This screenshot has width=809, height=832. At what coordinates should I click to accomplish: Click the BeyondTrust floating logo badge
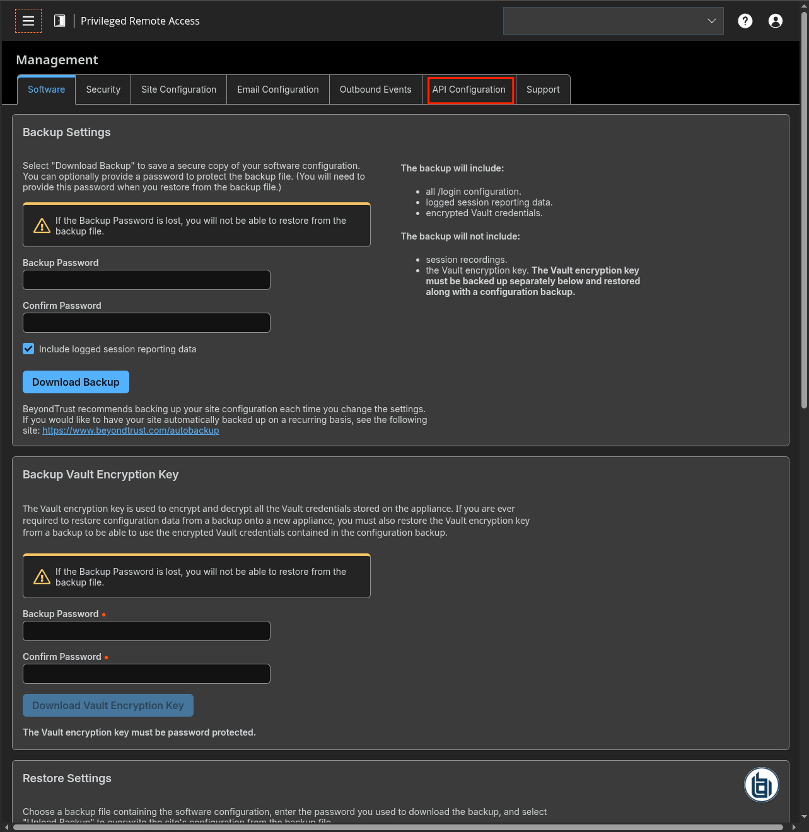tap(761, 785)
